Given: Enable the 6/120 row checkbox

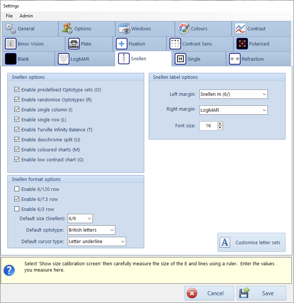Looking at the screenshot, I should (x=17, y=189).
